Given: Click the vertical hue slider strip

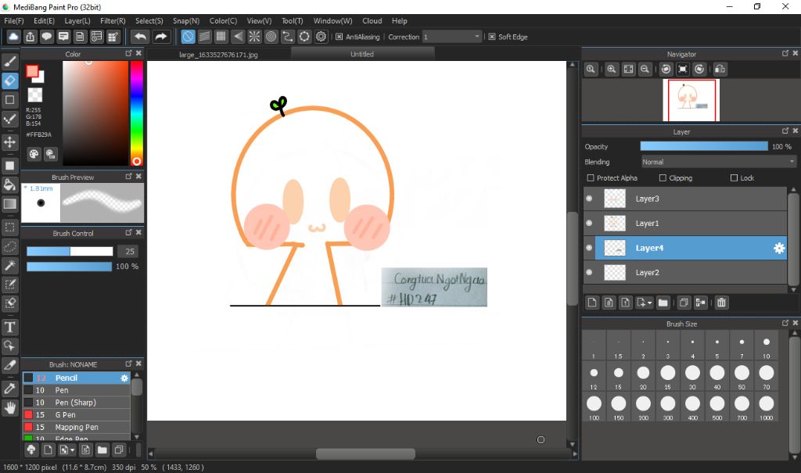Looking at the screenshot, I should click(136, 113).
